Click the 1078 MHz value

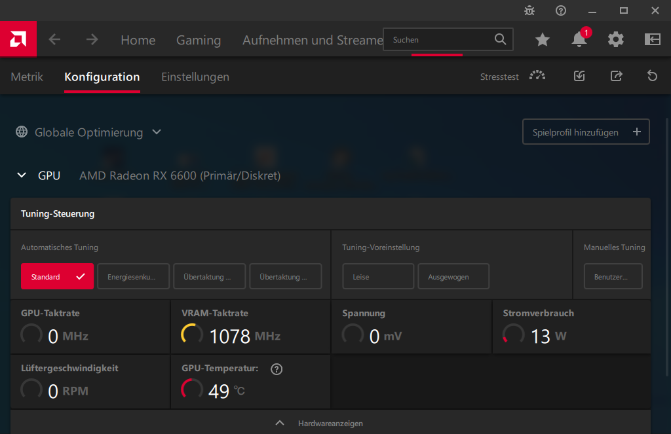(x=245, y=336)
